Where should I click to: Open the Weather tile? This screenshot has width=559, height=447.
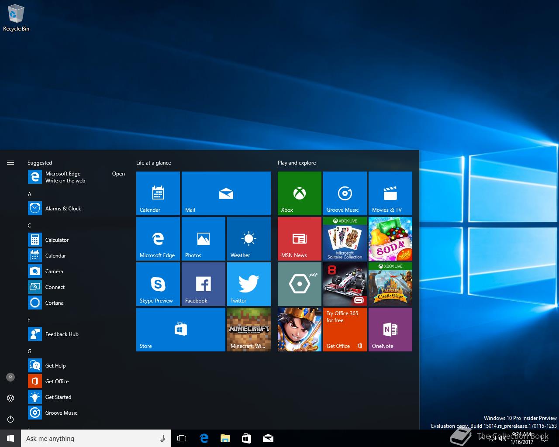[x=249, y=239]
